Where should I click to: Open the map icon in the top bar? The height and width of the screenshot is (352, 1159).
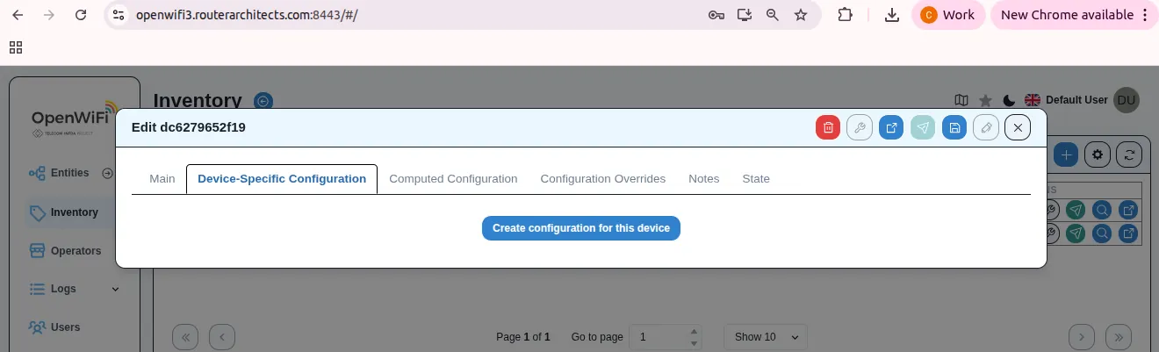[961, 100]
